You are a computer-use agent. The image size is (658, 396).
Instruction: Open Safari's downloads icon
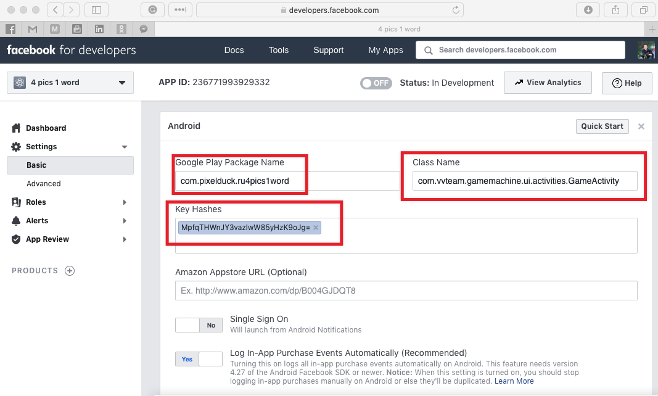pyautogui.click(x=588, y=10)
